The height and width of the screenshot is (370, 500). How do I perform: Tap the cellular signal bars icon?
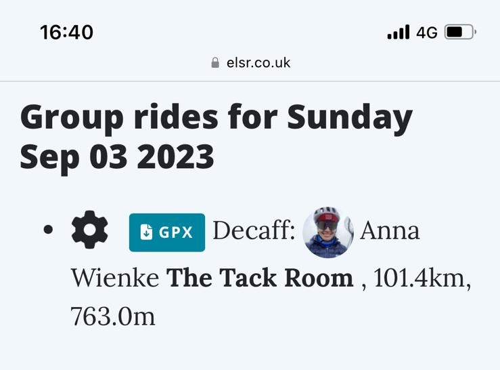[399, 32]
